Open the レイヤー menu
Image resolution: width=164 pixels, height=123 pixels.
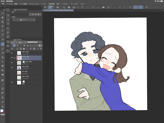(44, 4)
